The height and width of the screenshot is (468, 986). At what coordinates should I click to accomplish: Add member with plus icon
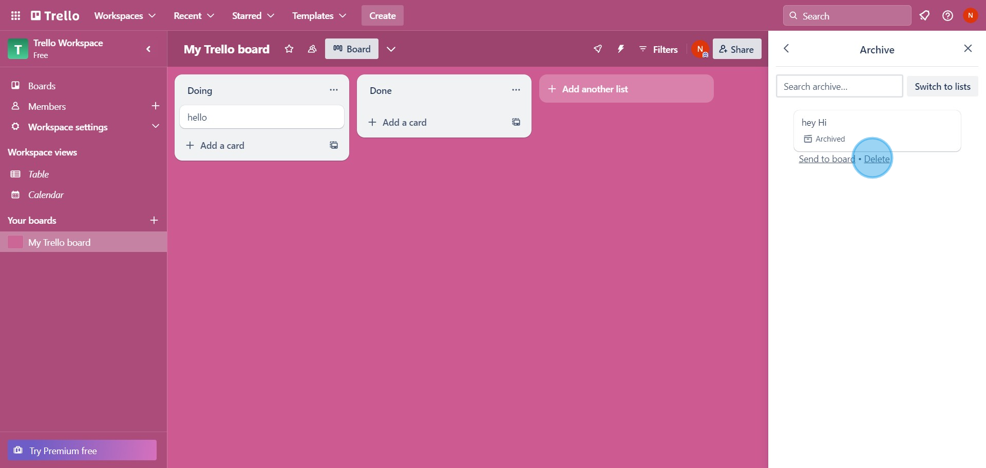(156, 106)
